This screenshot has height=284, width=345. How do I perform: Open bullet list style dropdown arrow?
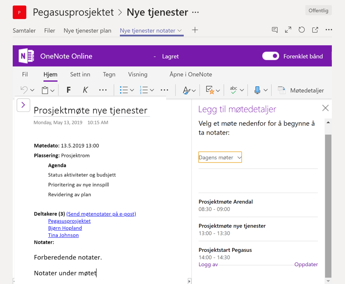[x=132, y=90]
